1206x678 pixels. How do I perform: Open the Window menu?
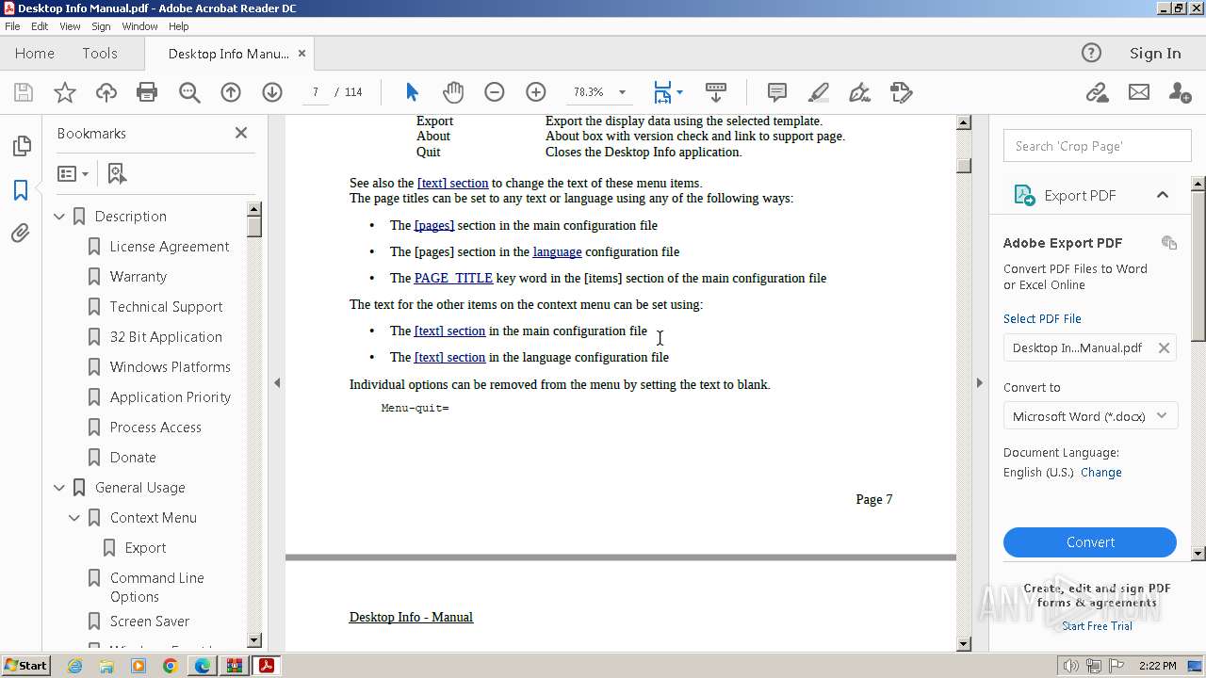139,26
